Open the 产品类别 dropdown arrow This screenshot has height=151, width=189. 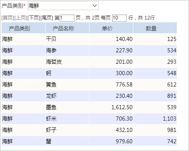(94, 6)
